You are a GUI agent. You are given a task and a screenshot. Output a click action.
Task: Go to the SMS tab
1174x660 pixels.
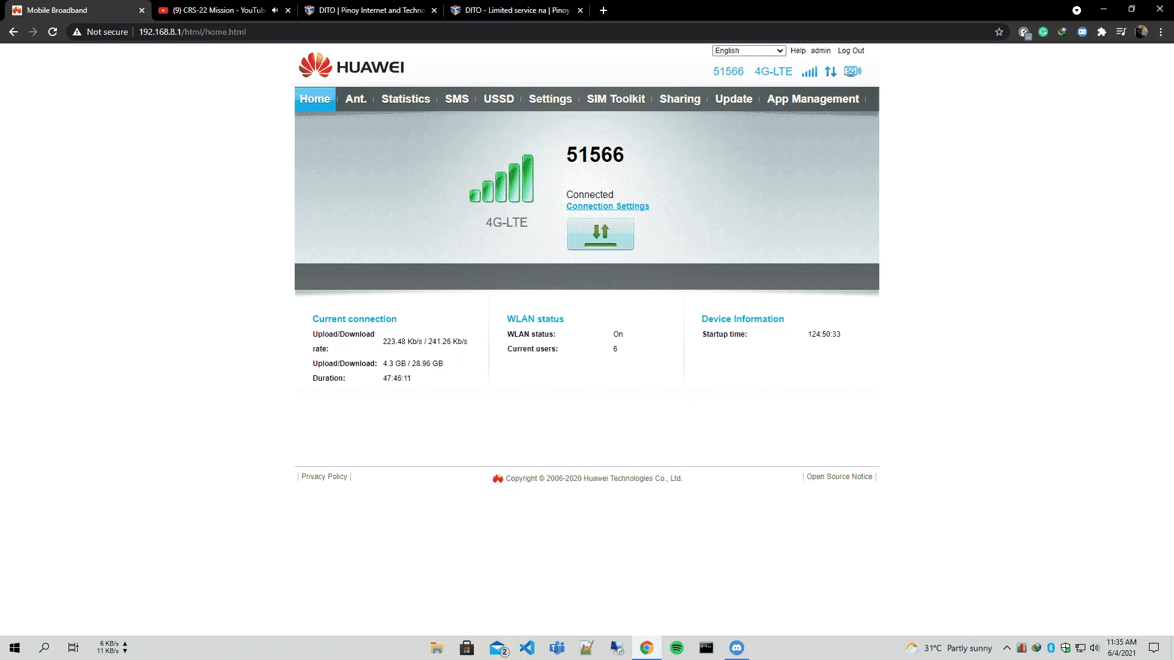[x=457, y=99]
